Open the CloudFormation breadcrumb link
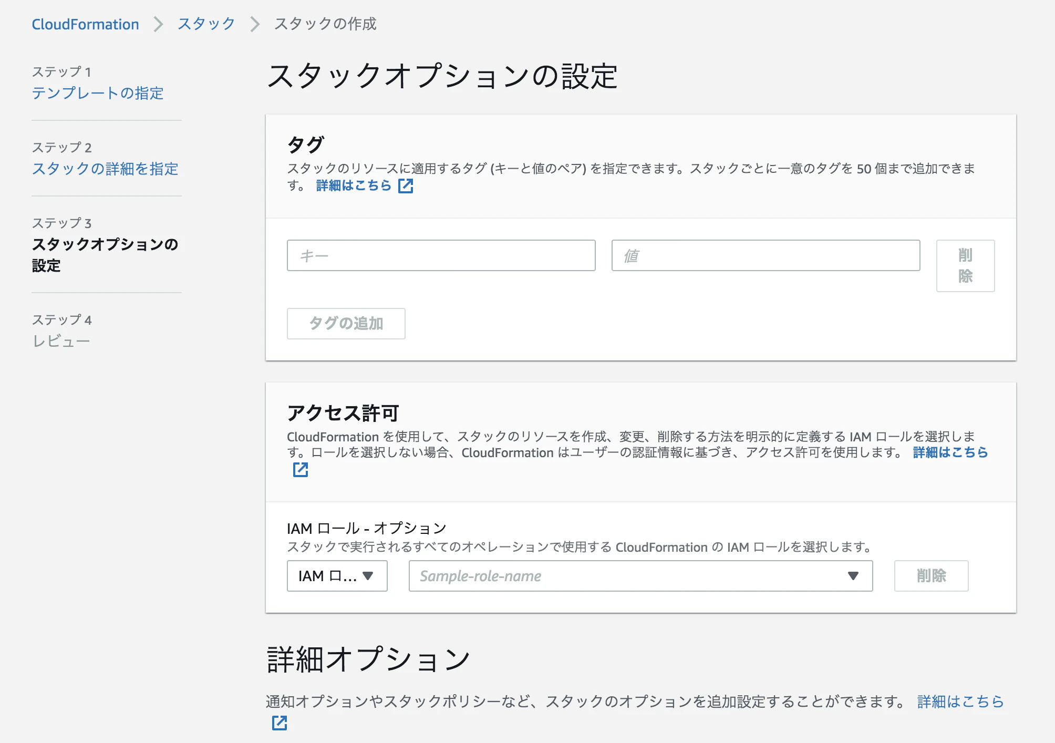 pyautogui.click(x=85, y=24)
